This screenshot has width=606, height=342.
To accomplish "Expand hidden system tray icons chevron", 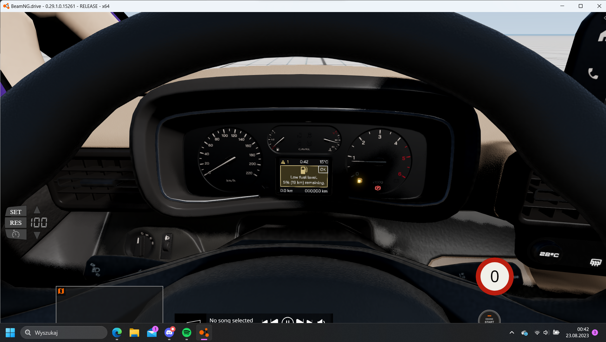I will pyautogui.click(x=512, y=332).
